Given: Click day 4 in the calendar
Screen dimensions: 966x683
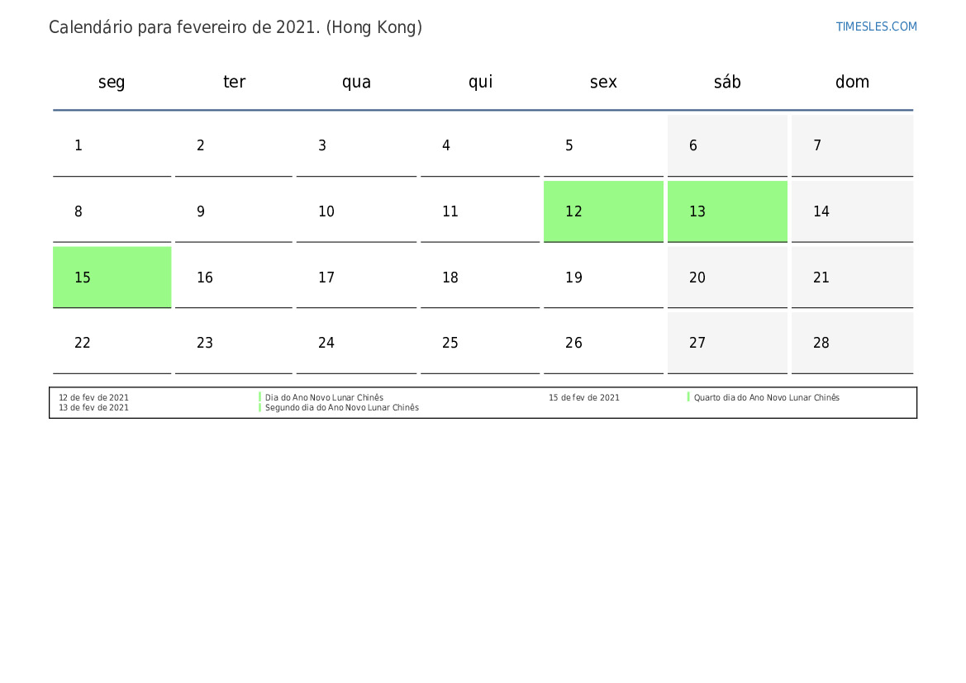Looking at the screenshot, I should pos(480,145).
